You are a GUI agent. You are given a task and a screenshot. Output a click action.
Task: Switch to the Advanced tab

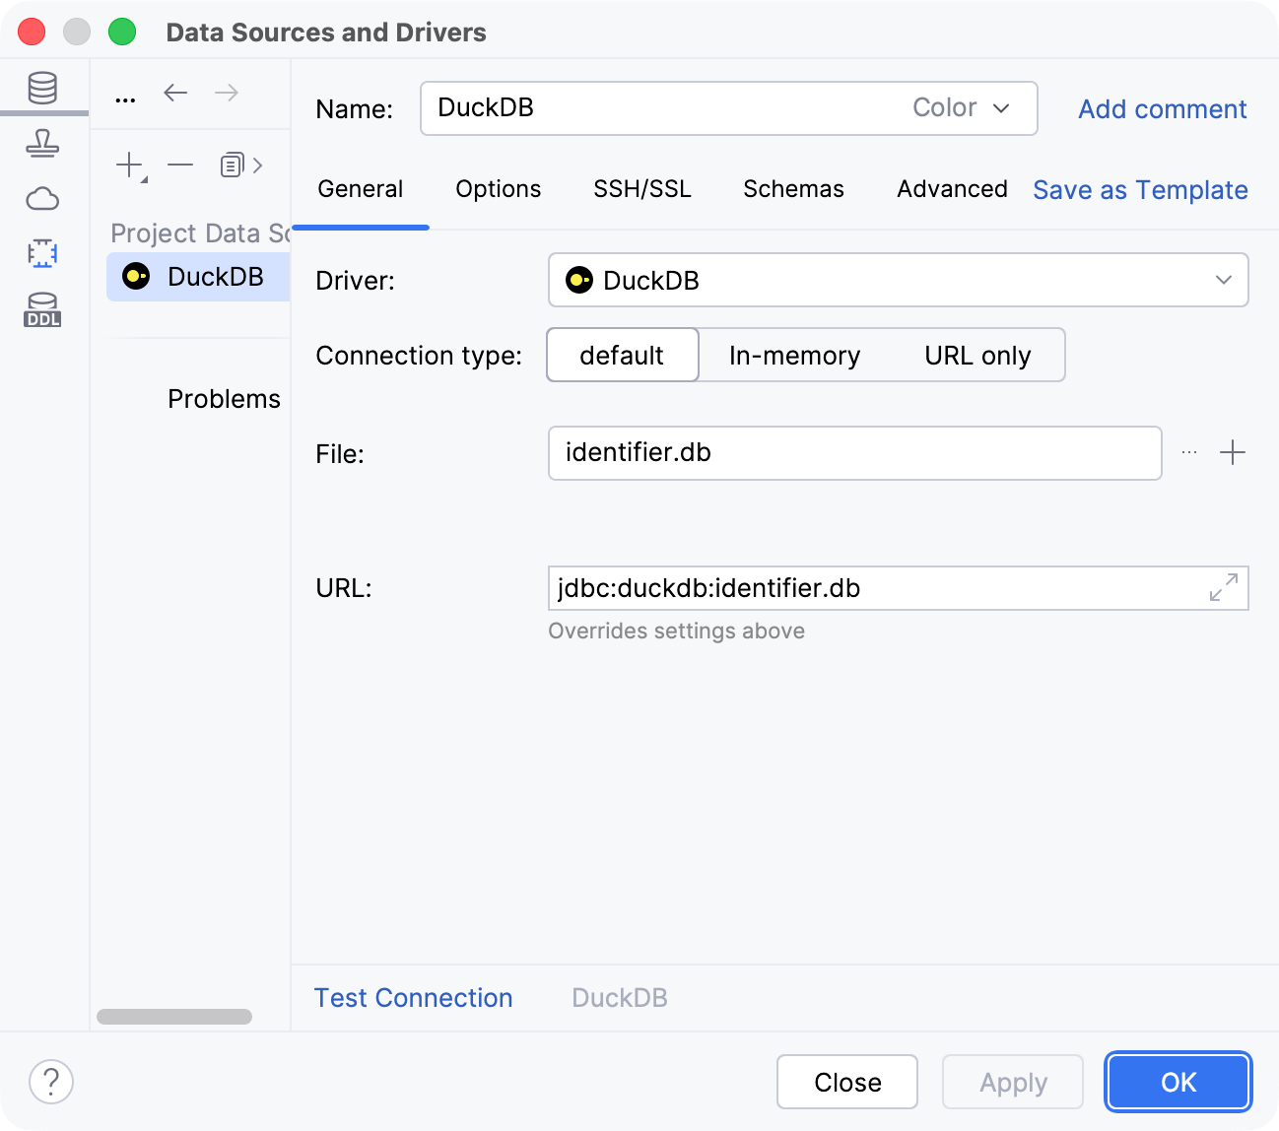click(x=952, y=189)
